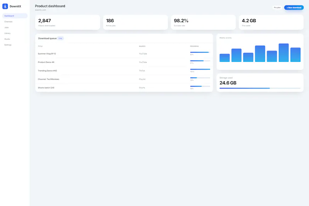Viewport: 309px width, 206px height.
Task: Click the TikTok source cell
Action: coord(142,71)
